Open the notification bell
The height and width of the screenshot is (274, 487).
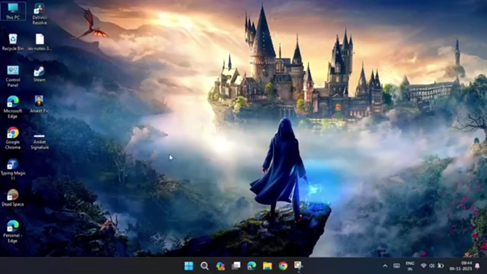tap(477, 266)
